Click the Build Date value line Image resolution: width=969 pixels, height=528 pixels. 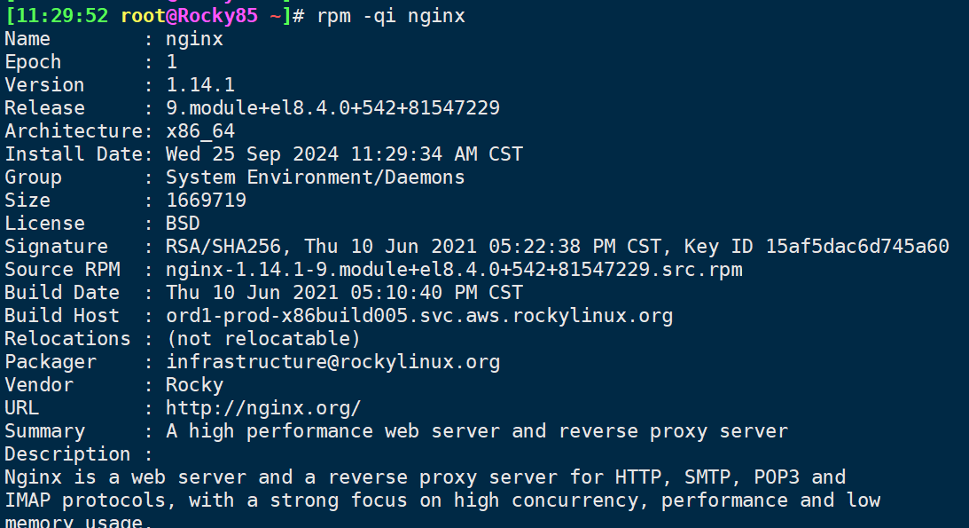[344, 293]
